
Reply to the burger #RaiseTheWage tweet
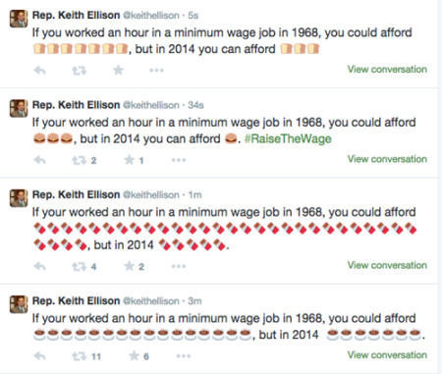40,160
